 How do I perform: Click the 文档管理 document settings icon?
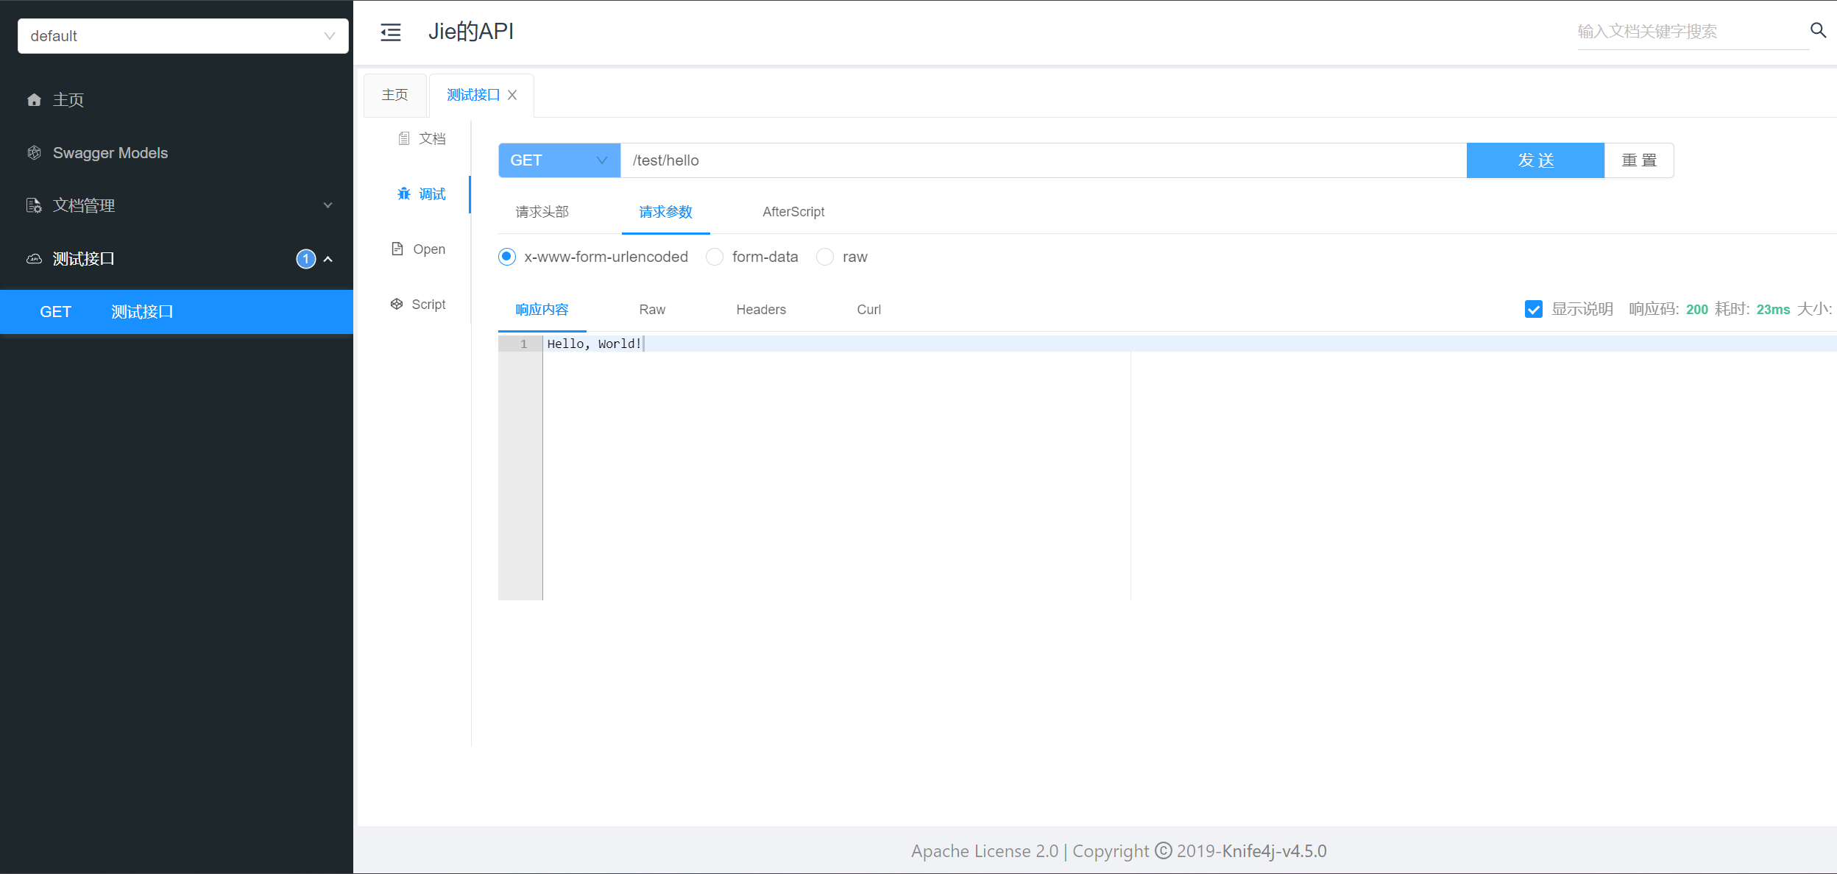point(34,206)
